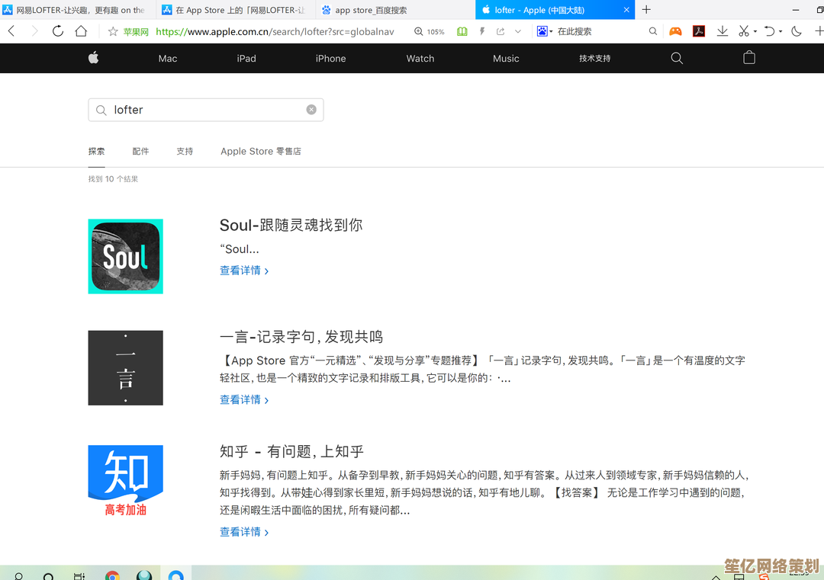Image resolution: width=824 pixels, height=580 pixels.
Task: Click the browser search box magnifier
Action: coord(652,31)
